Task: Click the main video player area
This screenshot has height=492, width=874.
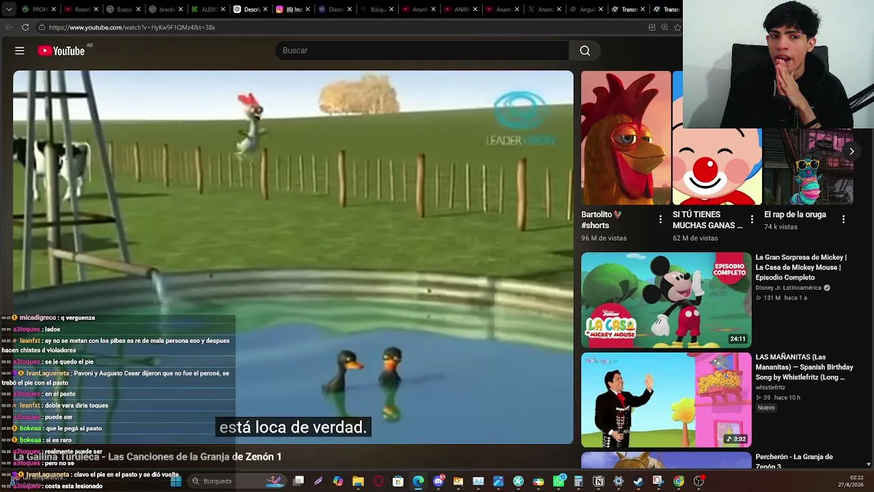Action: coord(293,258)
